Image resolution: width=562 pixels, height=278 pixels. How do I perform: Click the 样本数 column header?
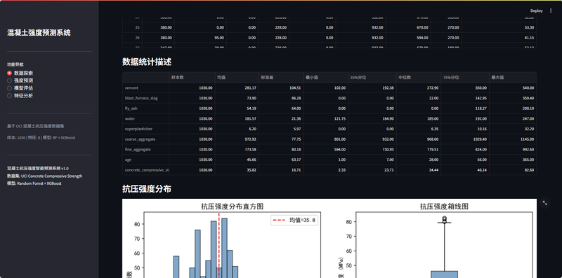click(x=192, y=78)
